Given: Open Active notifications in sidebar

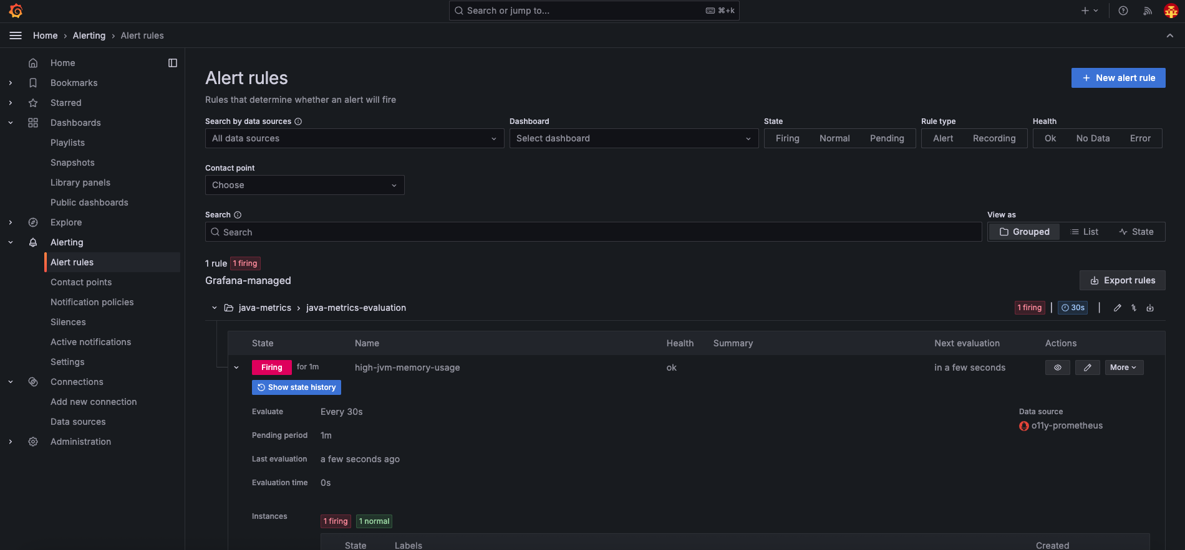Looking at the screenshot, I should [90, 342].
